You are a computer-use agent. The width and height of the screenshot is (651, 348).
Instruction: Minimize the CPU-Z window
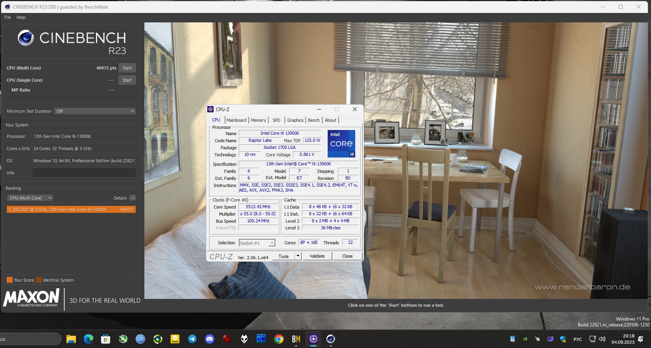tap(319, 109)
